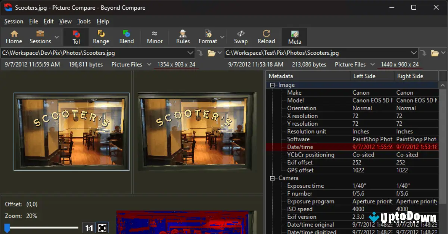Screen dimensions: 448x234
Task: Open the session Rules dialog
Action: click(x=183, y=37)
